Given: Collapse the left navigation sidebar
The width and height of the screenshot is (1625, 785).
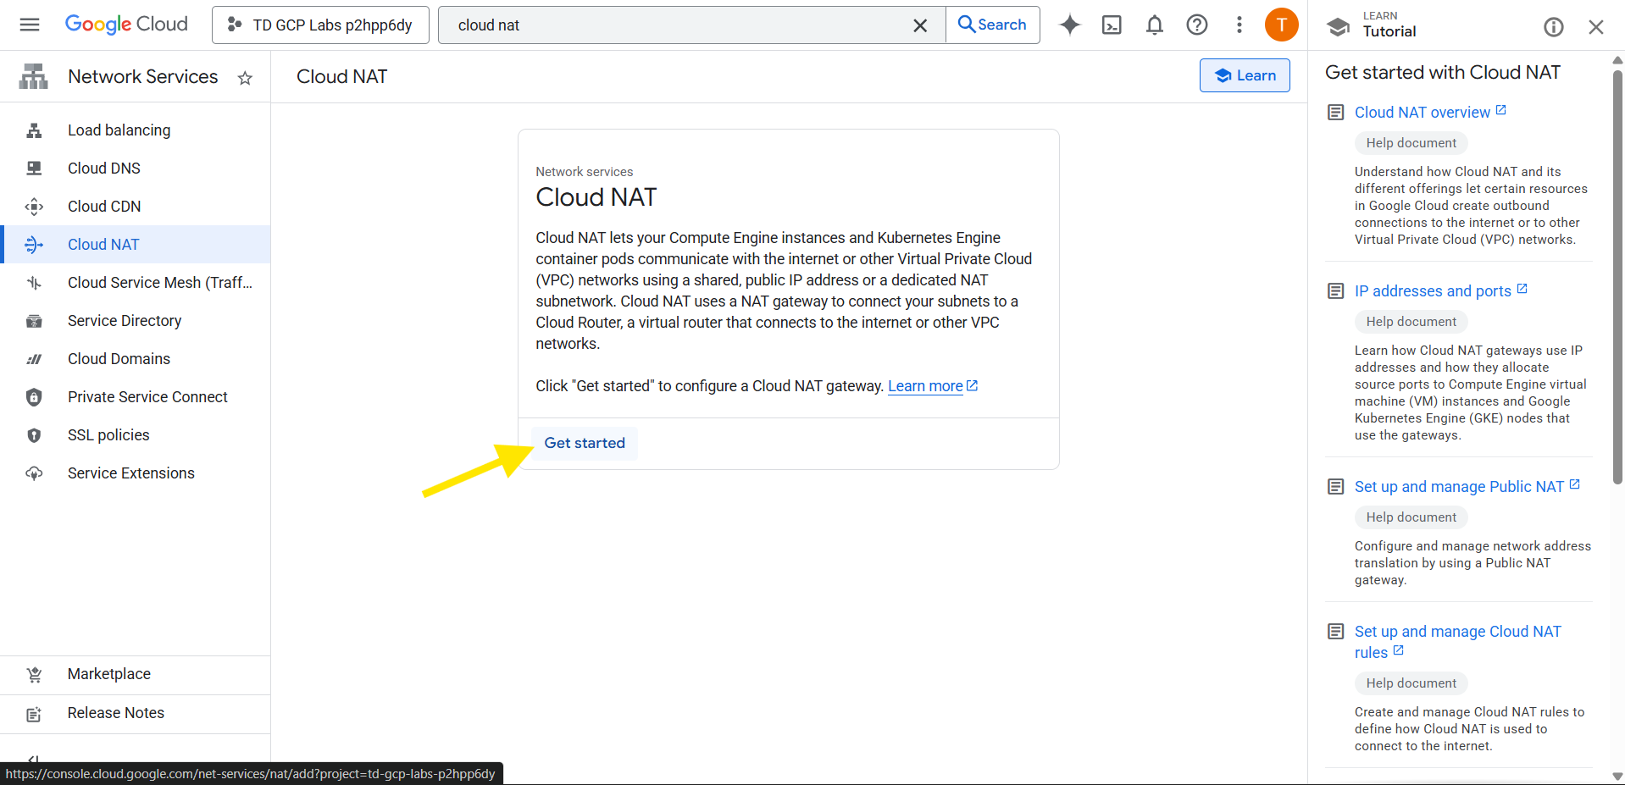Looking at the screenshot, I should pos(33,758).
